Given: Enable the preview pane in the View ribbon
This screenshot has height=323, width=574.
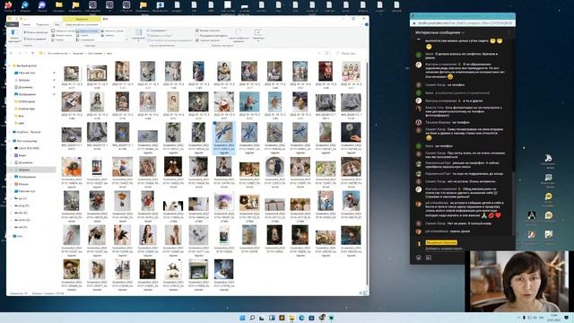Looking at the screenshot, I should click(x=36, y=32).
